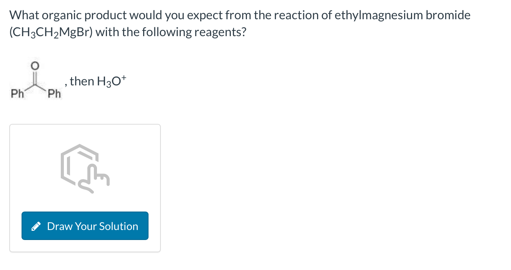511x270 pixels.
Task: Click the superscript plus on H3O+
Action: point(124,77)
